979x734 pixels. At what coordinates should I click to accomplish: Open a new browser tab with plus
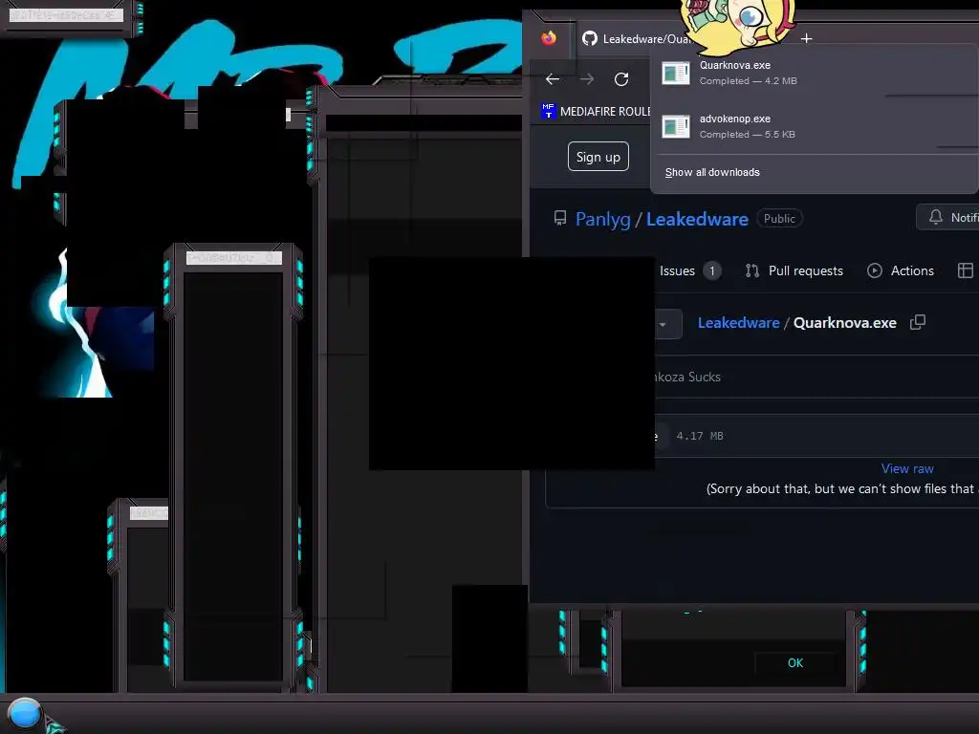(807, 38)
